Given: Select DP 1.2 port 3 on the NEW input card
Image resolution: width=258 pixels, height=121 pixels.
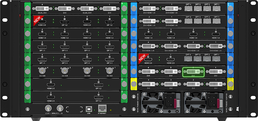Looking at the screenshot, I should click(64, 22).
